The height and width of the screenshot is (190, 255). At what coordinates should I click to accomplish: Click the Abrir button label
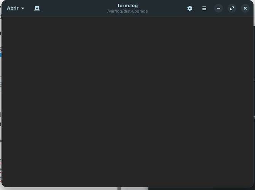tap(13, 8)
